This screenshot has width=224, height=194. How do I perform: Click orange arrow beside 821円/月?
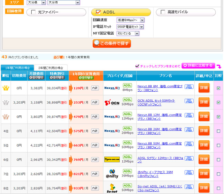pos(71,174)
